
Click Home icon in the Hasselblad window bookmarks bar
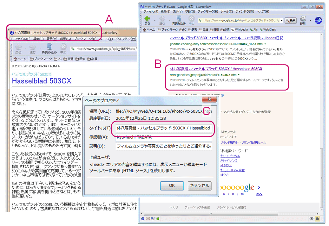click(x=15, y=59)
